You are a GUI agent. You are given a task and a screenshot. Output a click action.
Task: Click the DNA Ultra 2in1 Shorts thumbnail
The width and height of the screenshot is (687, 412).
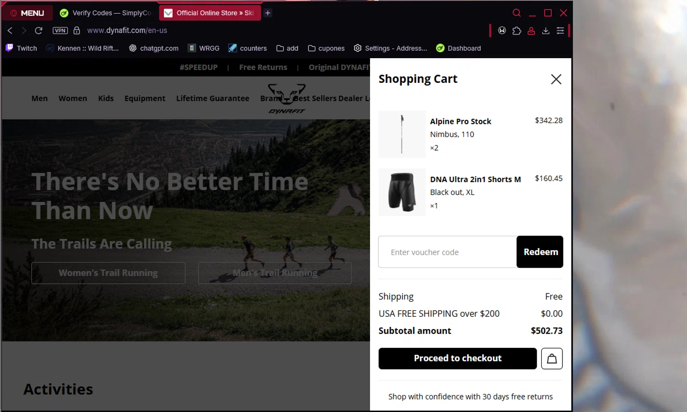click(402, 192)
